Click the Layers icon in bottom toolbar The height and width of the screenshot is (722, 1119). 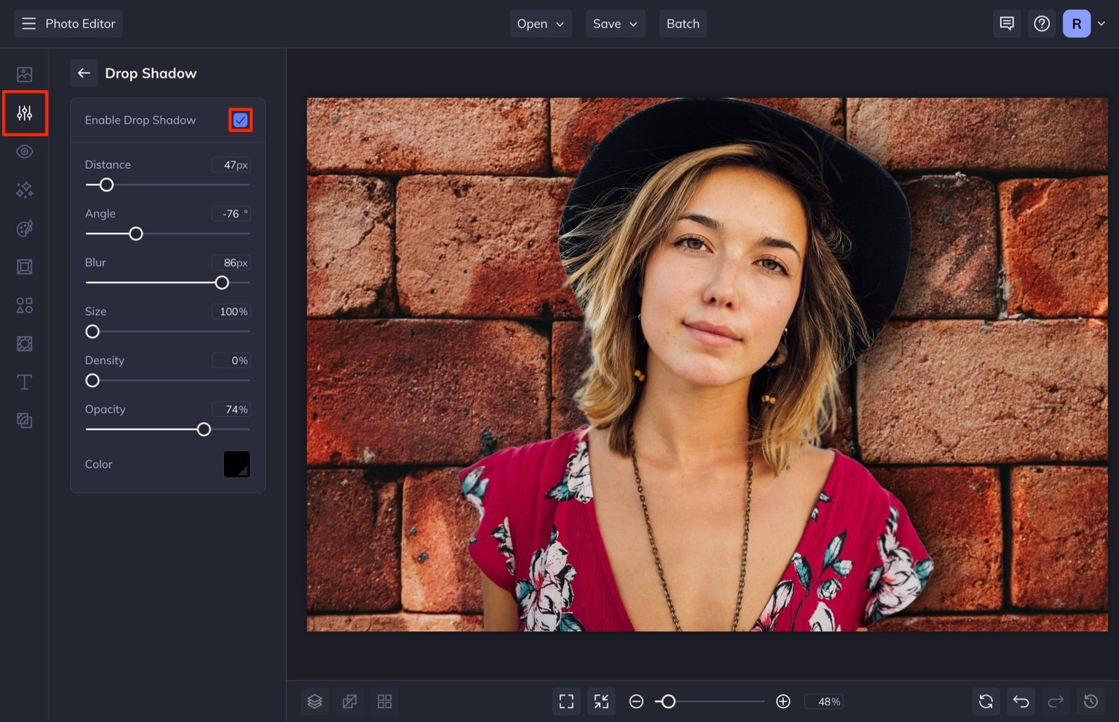[x=314, y=701]
